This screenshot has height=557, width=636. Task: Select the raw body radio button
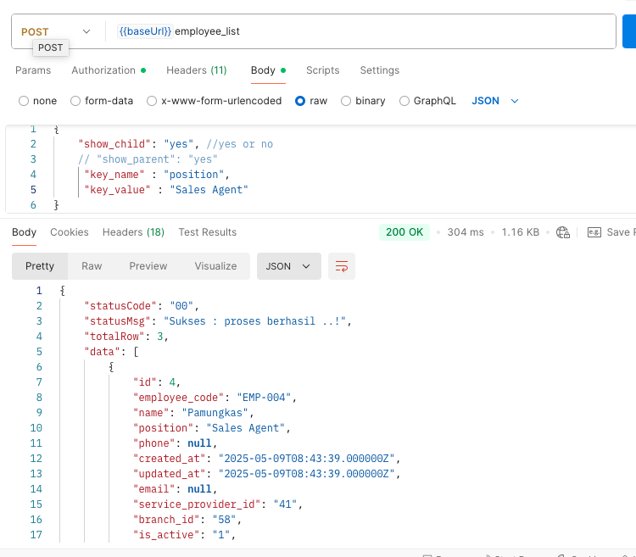point(300,101)
